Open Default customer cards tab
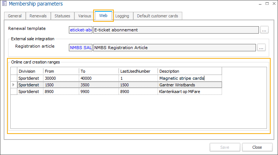Image resolution: width=278 pixels, height=155 pixels. [158, 16]
